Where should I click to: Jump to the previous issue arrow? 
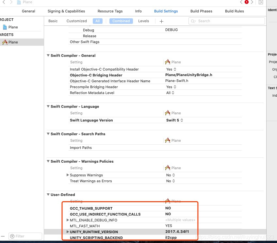tap(241, 2)
